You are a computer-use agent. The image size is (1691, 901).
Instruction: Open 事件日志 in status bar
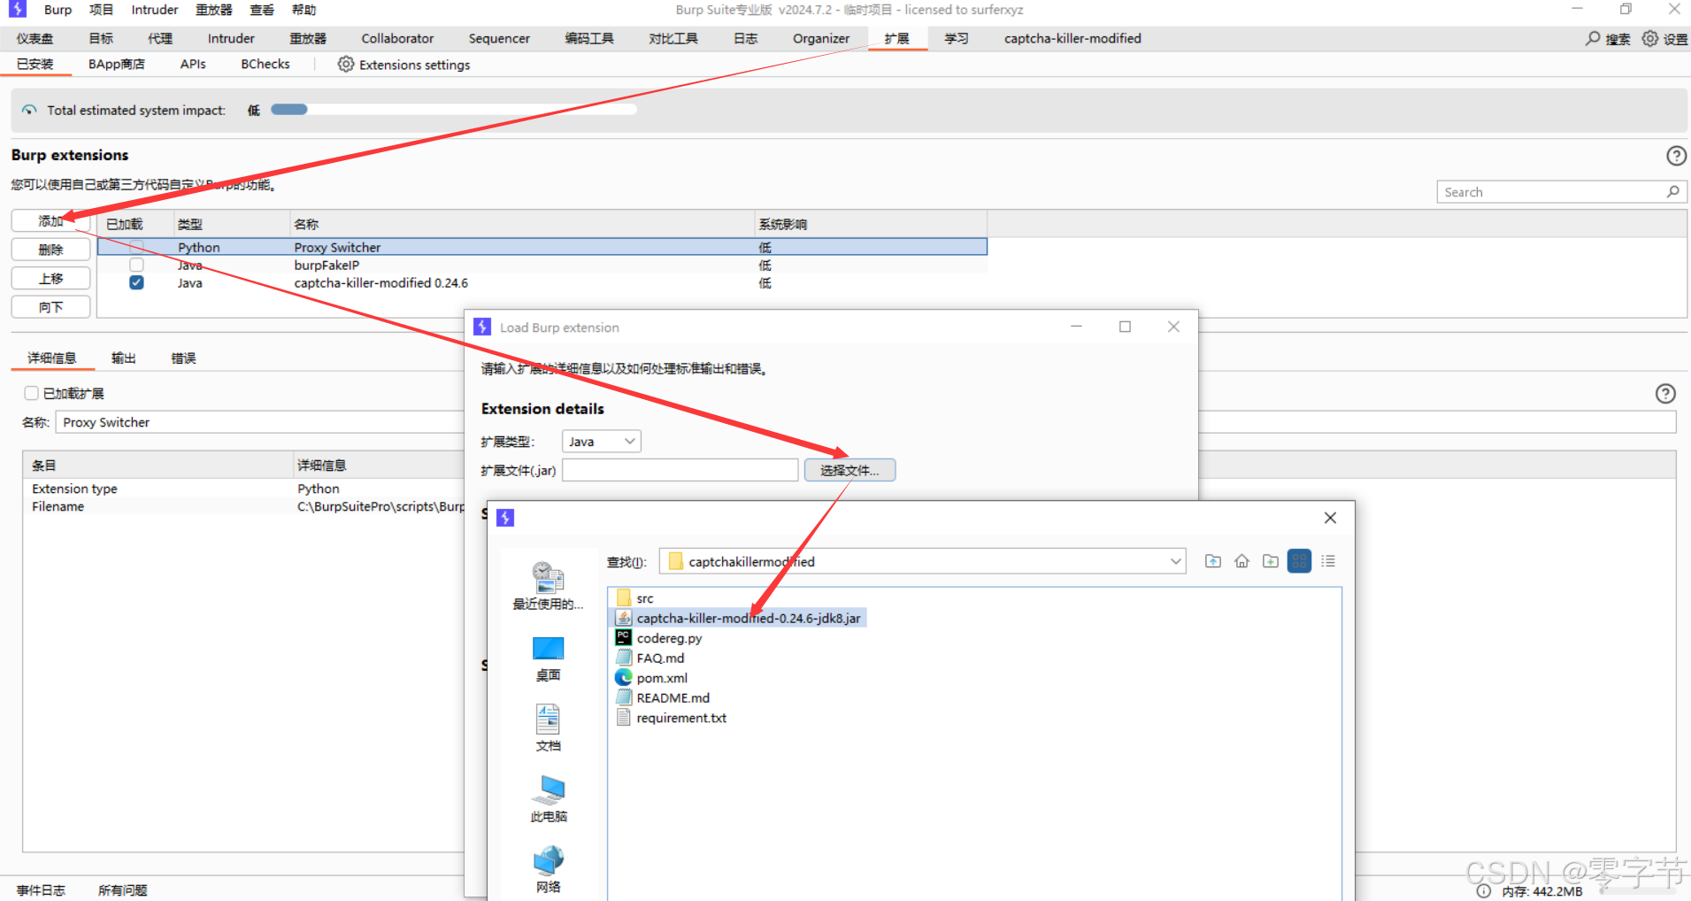[41, 890]
